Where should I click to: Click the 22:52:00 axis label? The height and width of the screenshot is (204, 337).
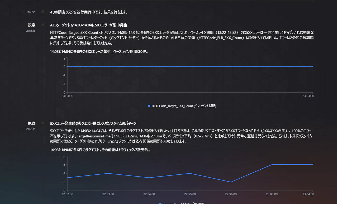pos(67,194)
